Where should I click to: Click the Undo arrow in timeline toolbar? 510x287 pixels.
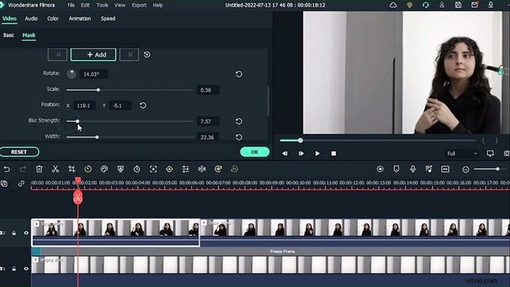pos(6,169)
